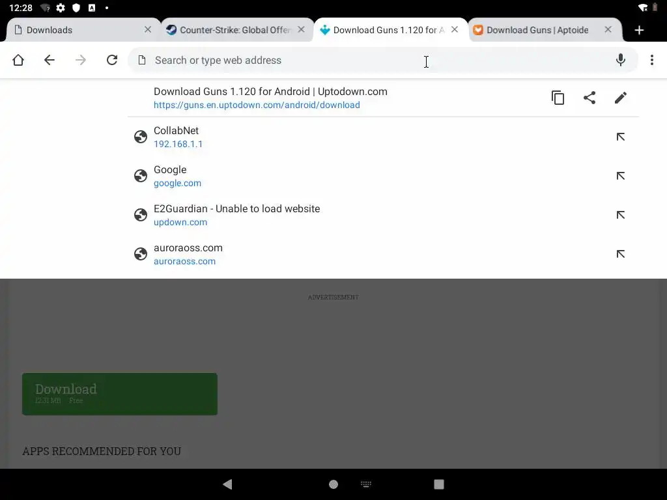Screen dimensions: 667x500
Task: Open the settings gear in status bar
Action: [61, 8]
